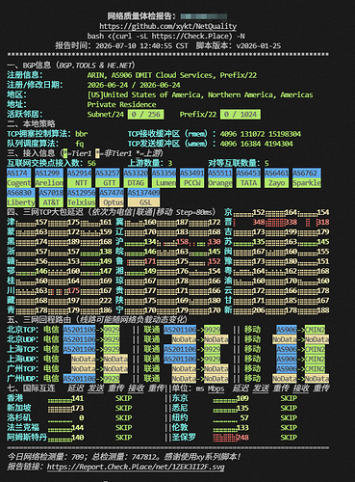The image size is (355, 482).
Task: Click the AS1299 Arelion badge
Action: click(x=49, y=177)
